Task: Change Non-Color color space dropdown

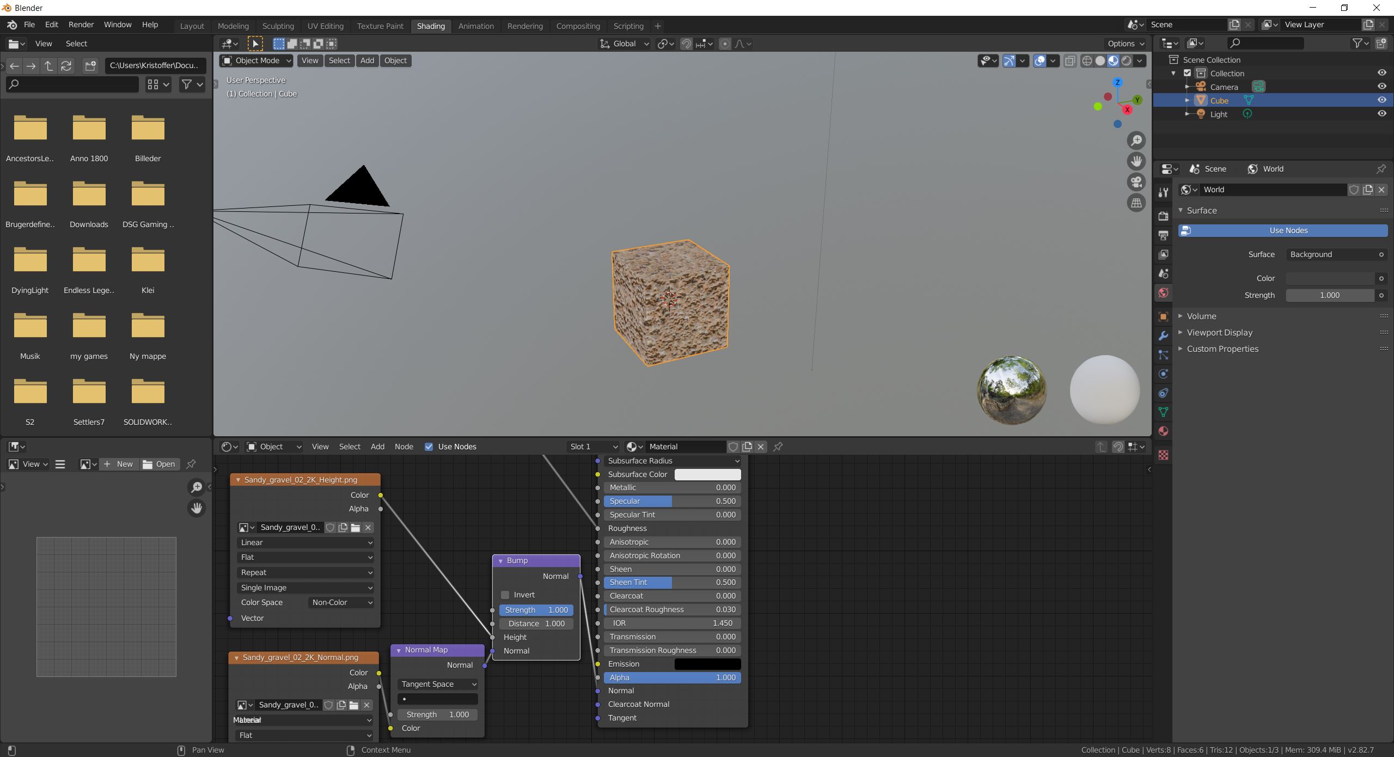Action: (x=341, y=602)
